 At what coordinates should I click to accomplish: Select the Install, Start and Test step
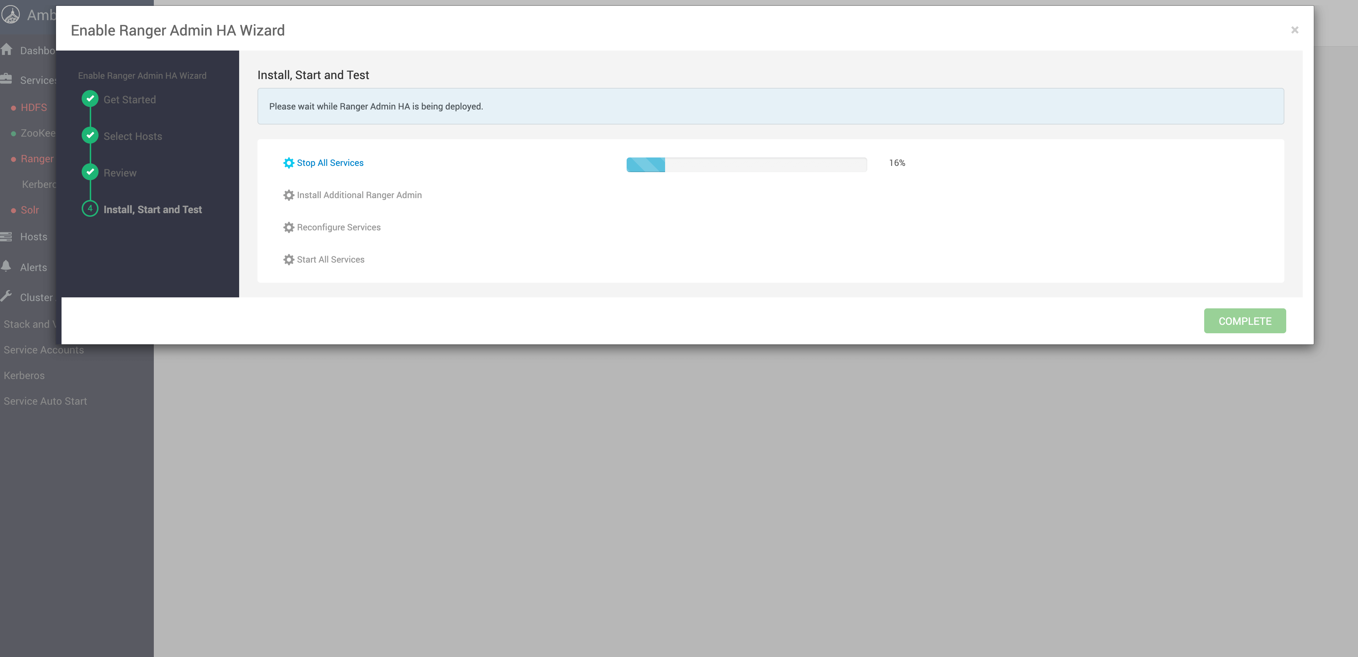pyautogui.click(x=152, y=209)
